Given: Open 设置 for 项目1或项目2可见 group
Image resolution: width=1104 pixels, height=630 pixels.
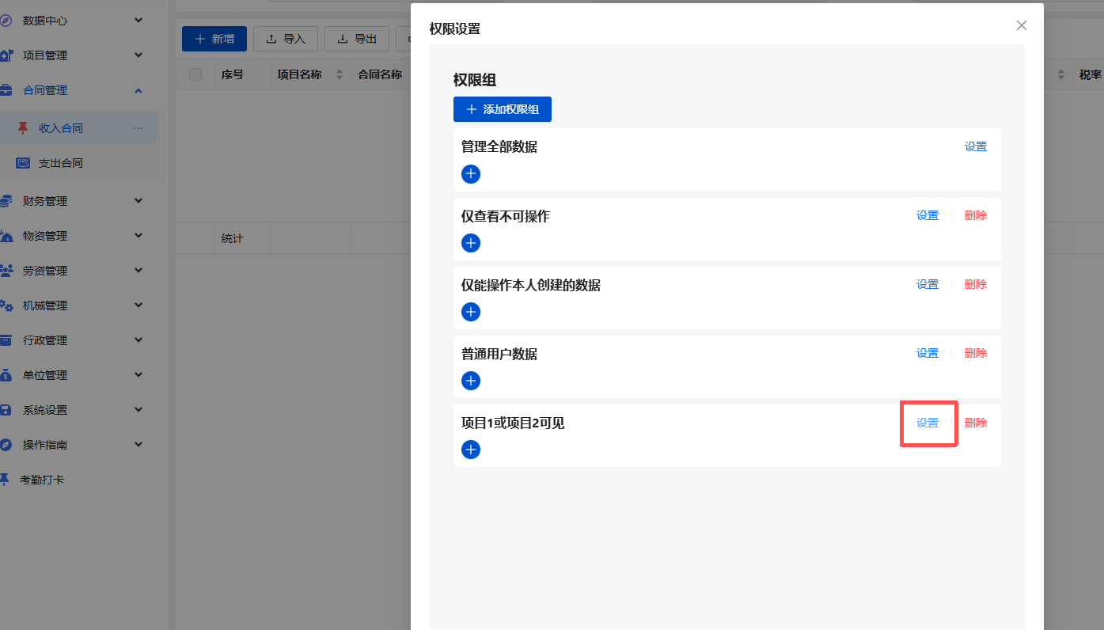Looking at the screenshot, I should (928, 423).
